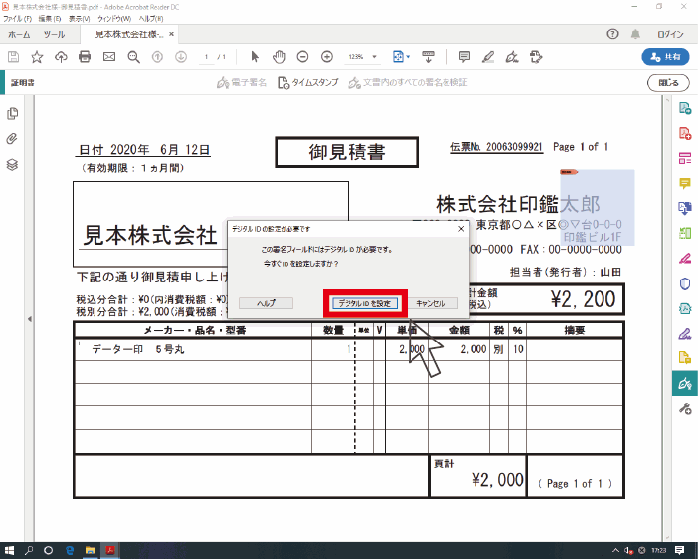Go to the previous page arrow
Viewport: 698px width, 559px height.
point(158,57)
